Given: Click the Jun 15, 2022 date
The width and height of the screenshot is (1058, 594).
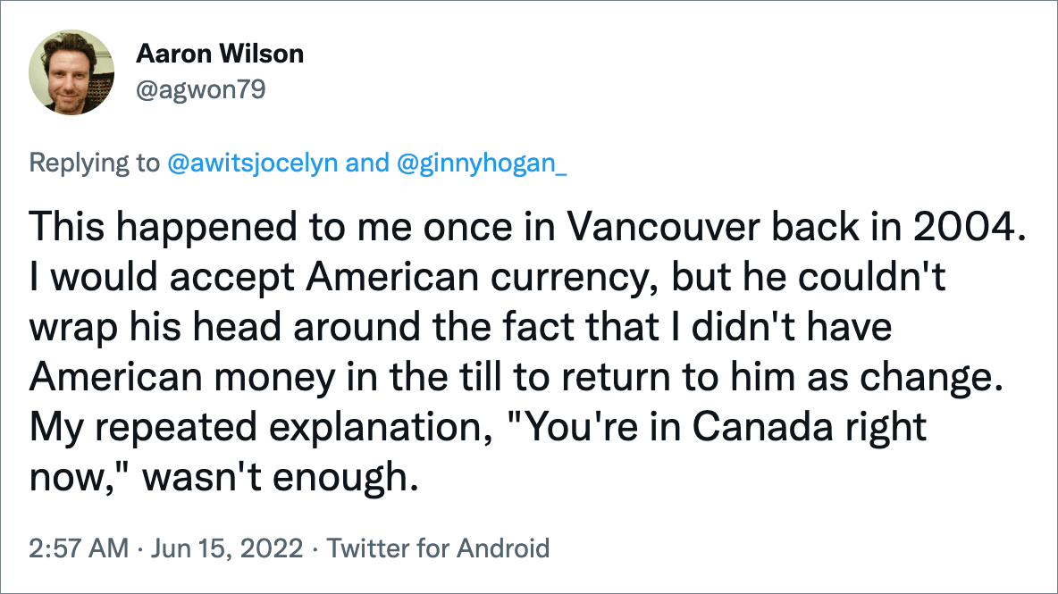Looking at the screenshot, I should (227, 548).
